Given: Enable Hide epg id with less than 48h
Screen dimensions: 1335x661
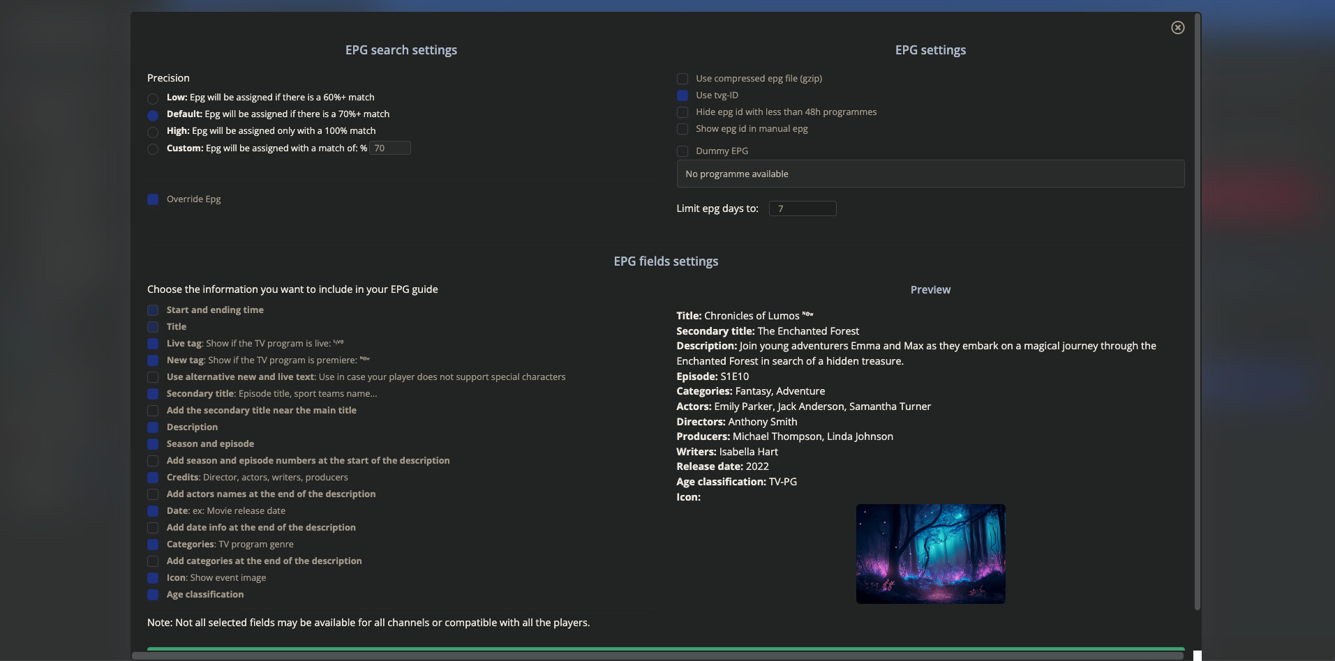Looking at the screenshot, I should coord(683,112).
